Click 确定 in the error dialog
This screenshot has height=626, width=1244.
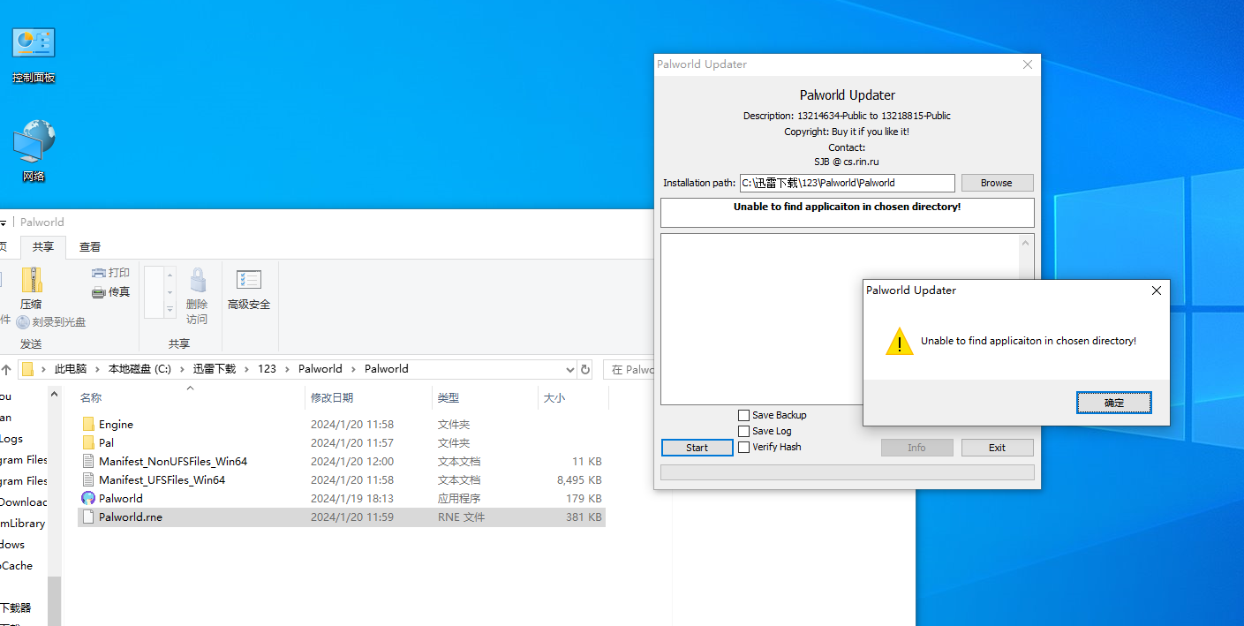coord(1113,403)
